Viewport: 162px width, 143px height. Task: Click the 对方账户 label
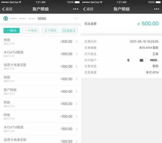coord(90,60)
